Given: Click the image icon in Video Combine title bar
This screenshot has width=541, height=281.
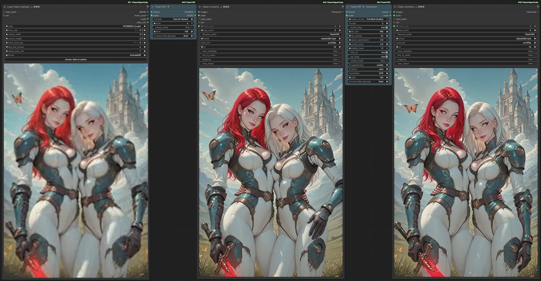Looking at the screenshot, I should pos(221,7).
